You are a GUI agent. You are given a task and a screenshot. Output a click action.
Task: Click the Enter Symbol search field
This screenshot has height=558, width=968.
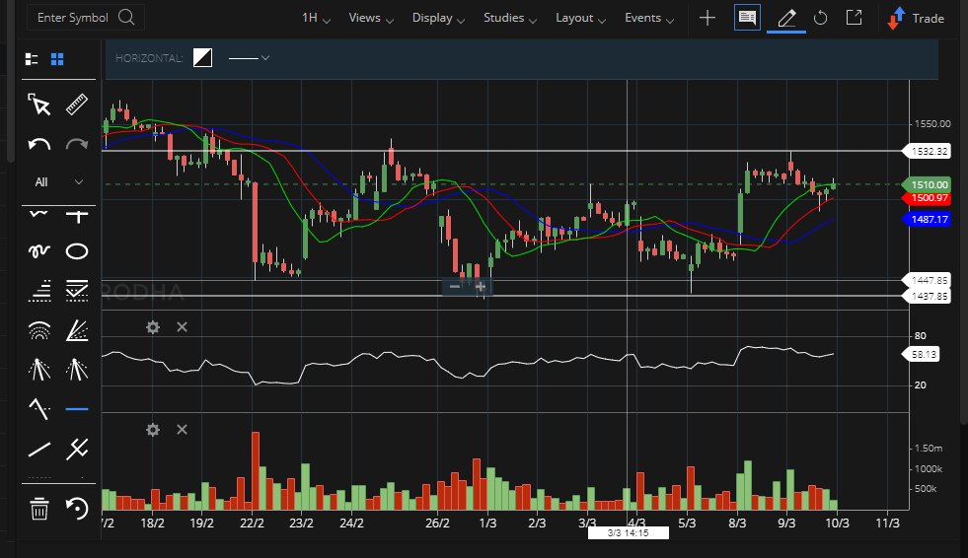coord(86,18)
